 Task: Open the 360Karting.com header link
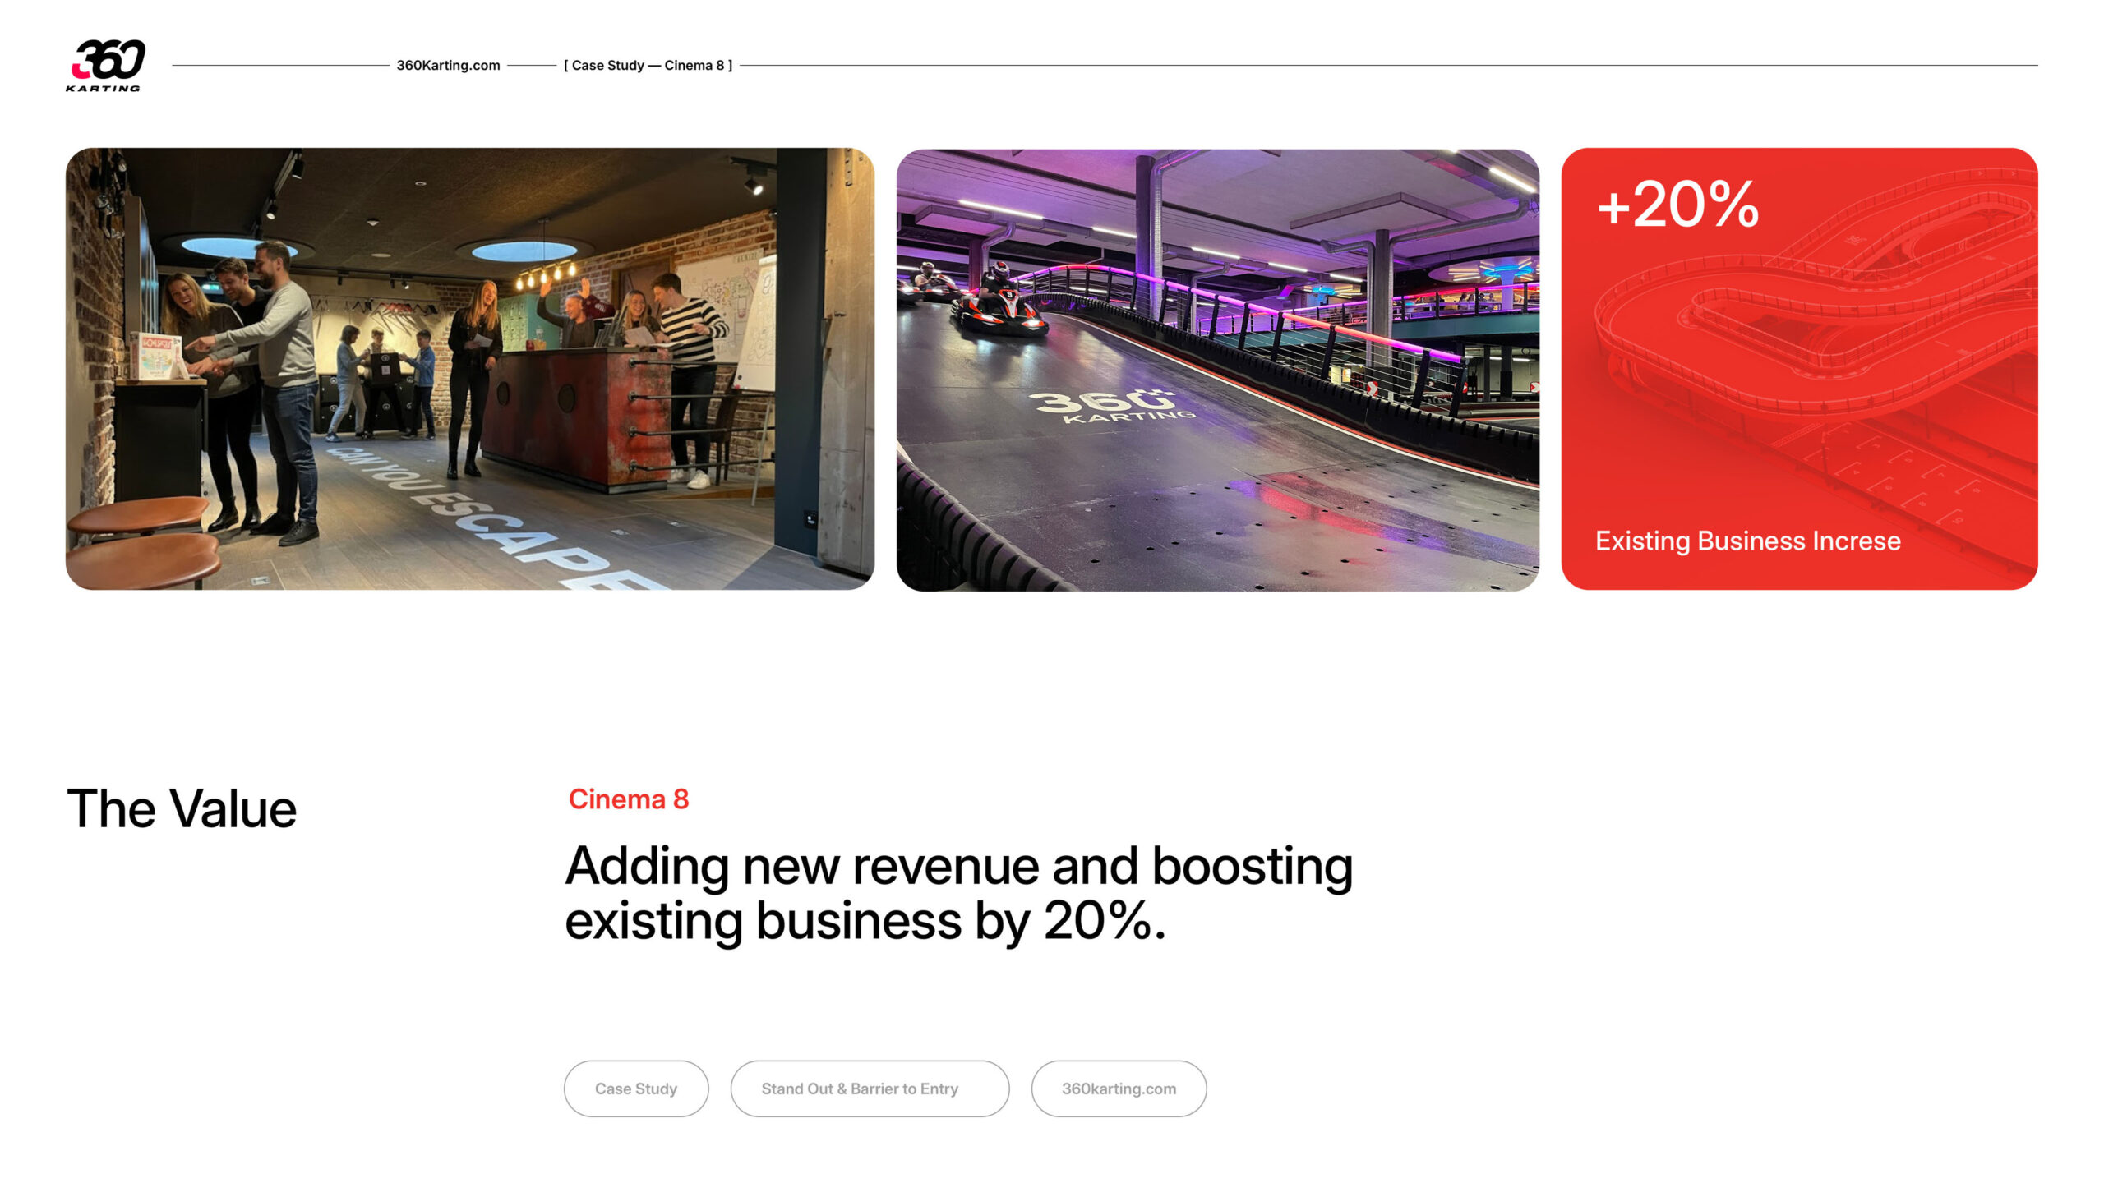coord(448,65)
